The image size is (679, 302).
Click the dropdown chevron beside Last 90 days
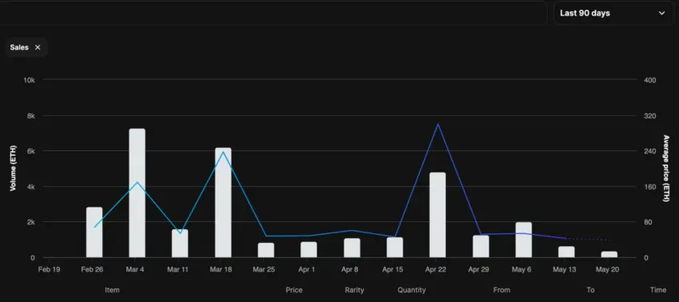coord(661,13)
